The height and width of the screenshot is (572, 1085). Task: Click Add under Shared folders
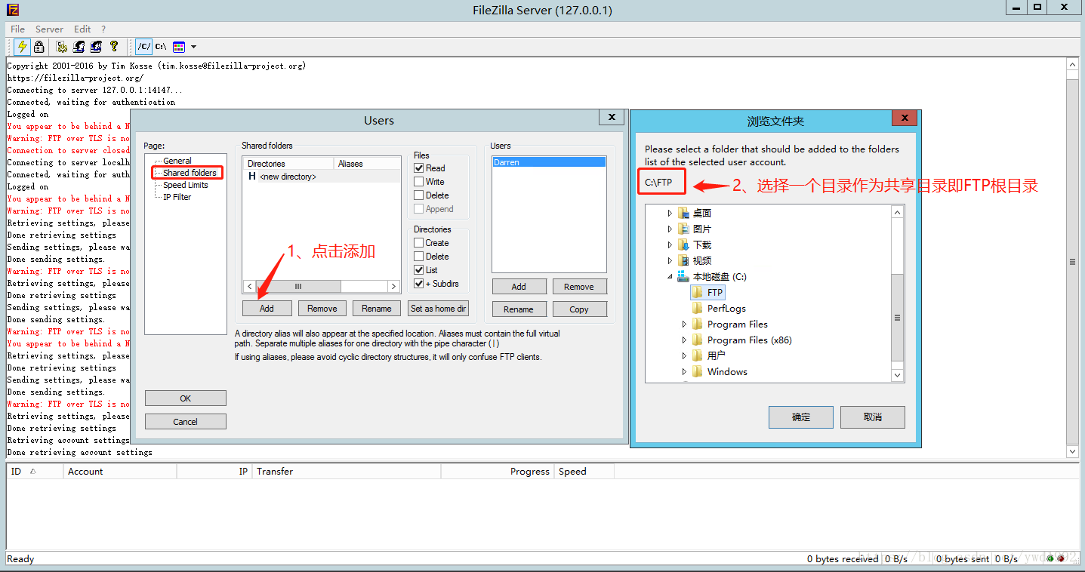pyautogui.click(x=267, y=309)
